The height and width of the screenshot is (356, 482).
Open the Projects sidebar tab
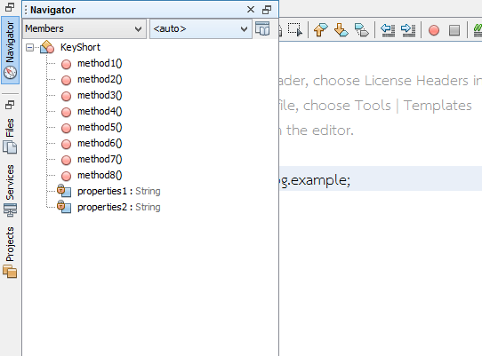pos(10,252)
